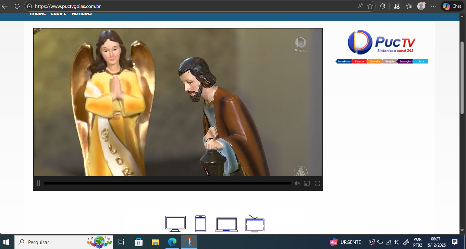Switch the POR PTB2 input language
The image size is (466, 249).
coord(418,242)
